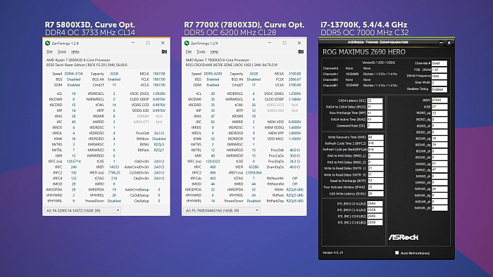Screen dimensions: 493x277
Task: Click the ASRock logo in the configurator
Action: coord(403,237)
